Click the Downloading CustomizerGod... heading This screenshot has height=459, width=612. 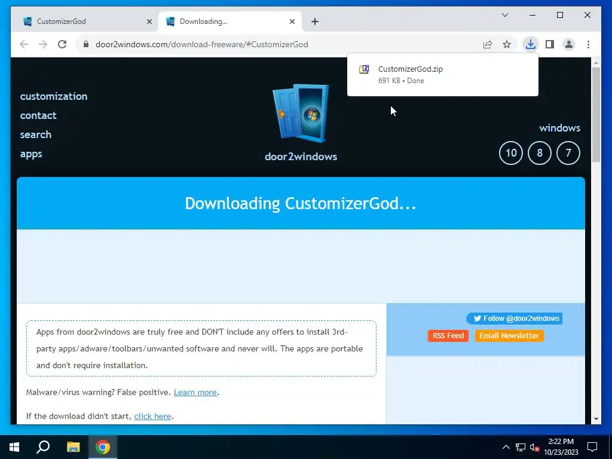point(301,203)
